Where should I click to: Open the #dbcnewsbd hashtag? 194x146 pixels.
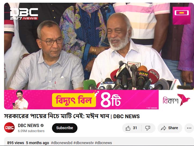click(62, 143)
